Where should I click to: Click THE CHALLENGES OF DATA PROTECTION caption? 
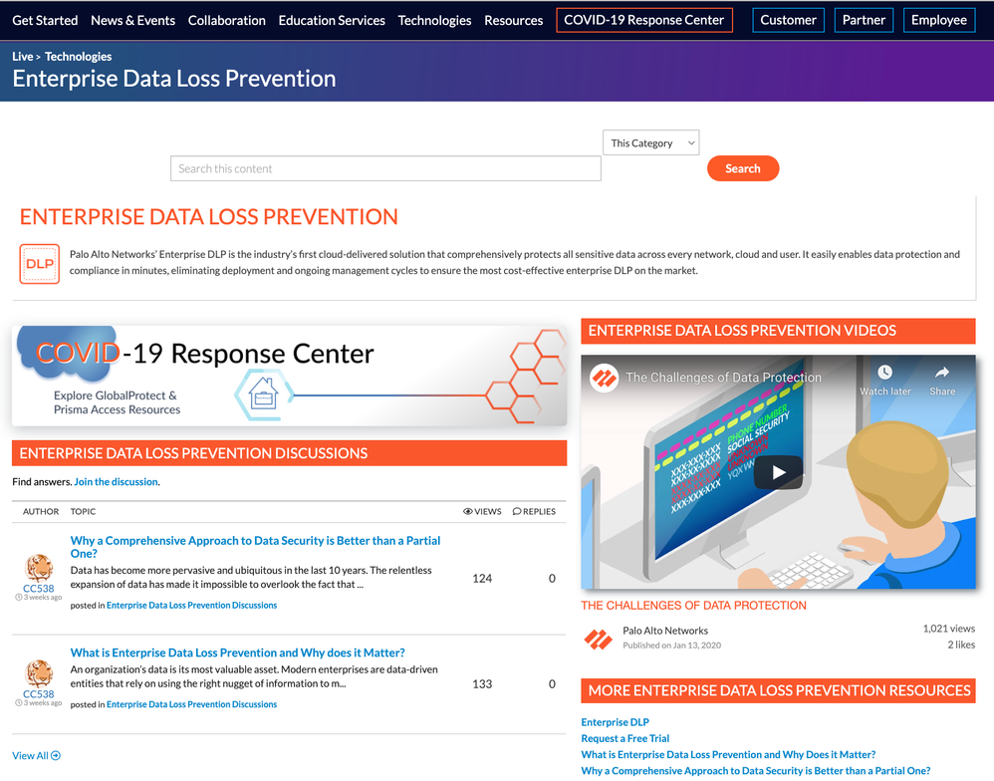693,606
